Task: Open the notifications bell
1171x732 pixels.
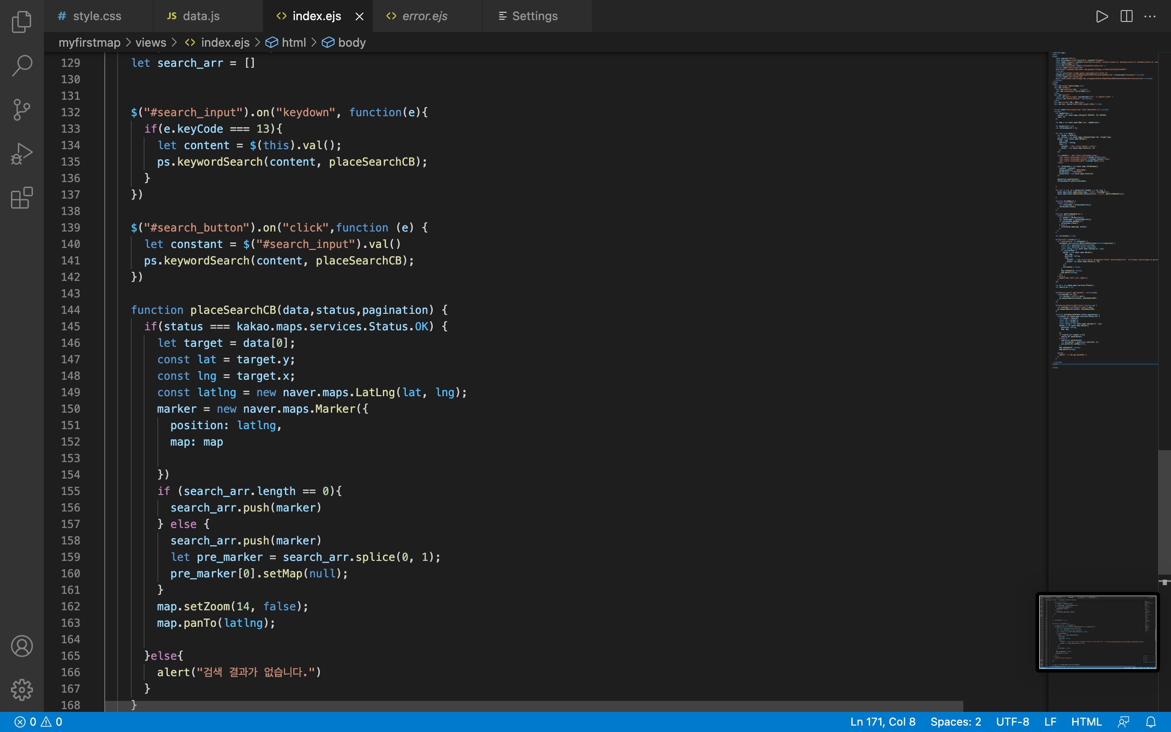Action: [x=1151, y=722]
